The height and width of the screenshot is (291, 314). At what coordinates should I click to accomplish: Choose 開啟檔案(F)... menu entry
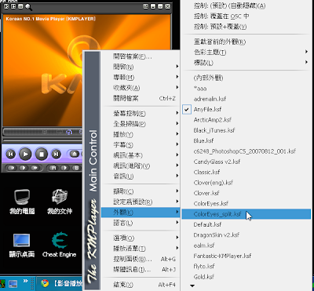(x=141, y=56)
